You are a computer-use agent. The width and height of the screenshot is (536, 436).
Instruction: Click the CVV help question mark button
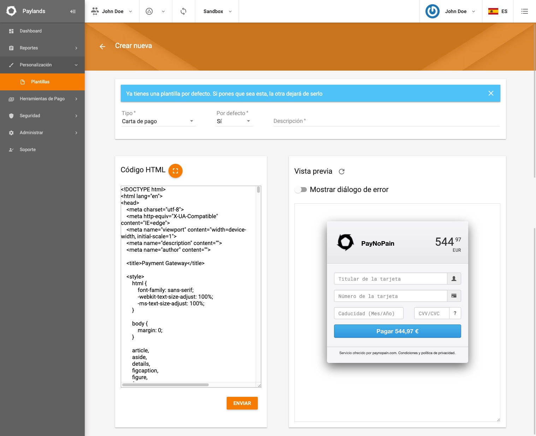(455, 313)
